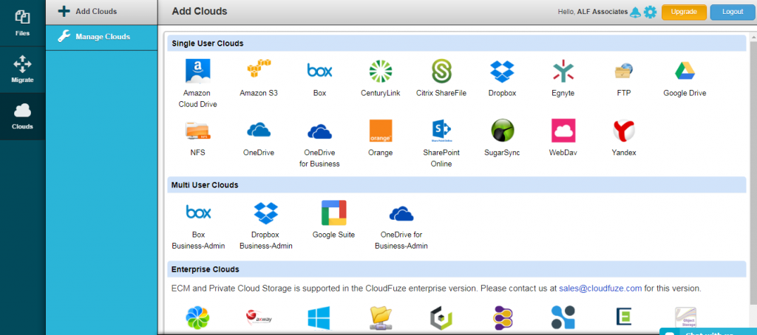Add an FTP connection
This screenshot has height=335, width=757.
click(x=624, y=72)
